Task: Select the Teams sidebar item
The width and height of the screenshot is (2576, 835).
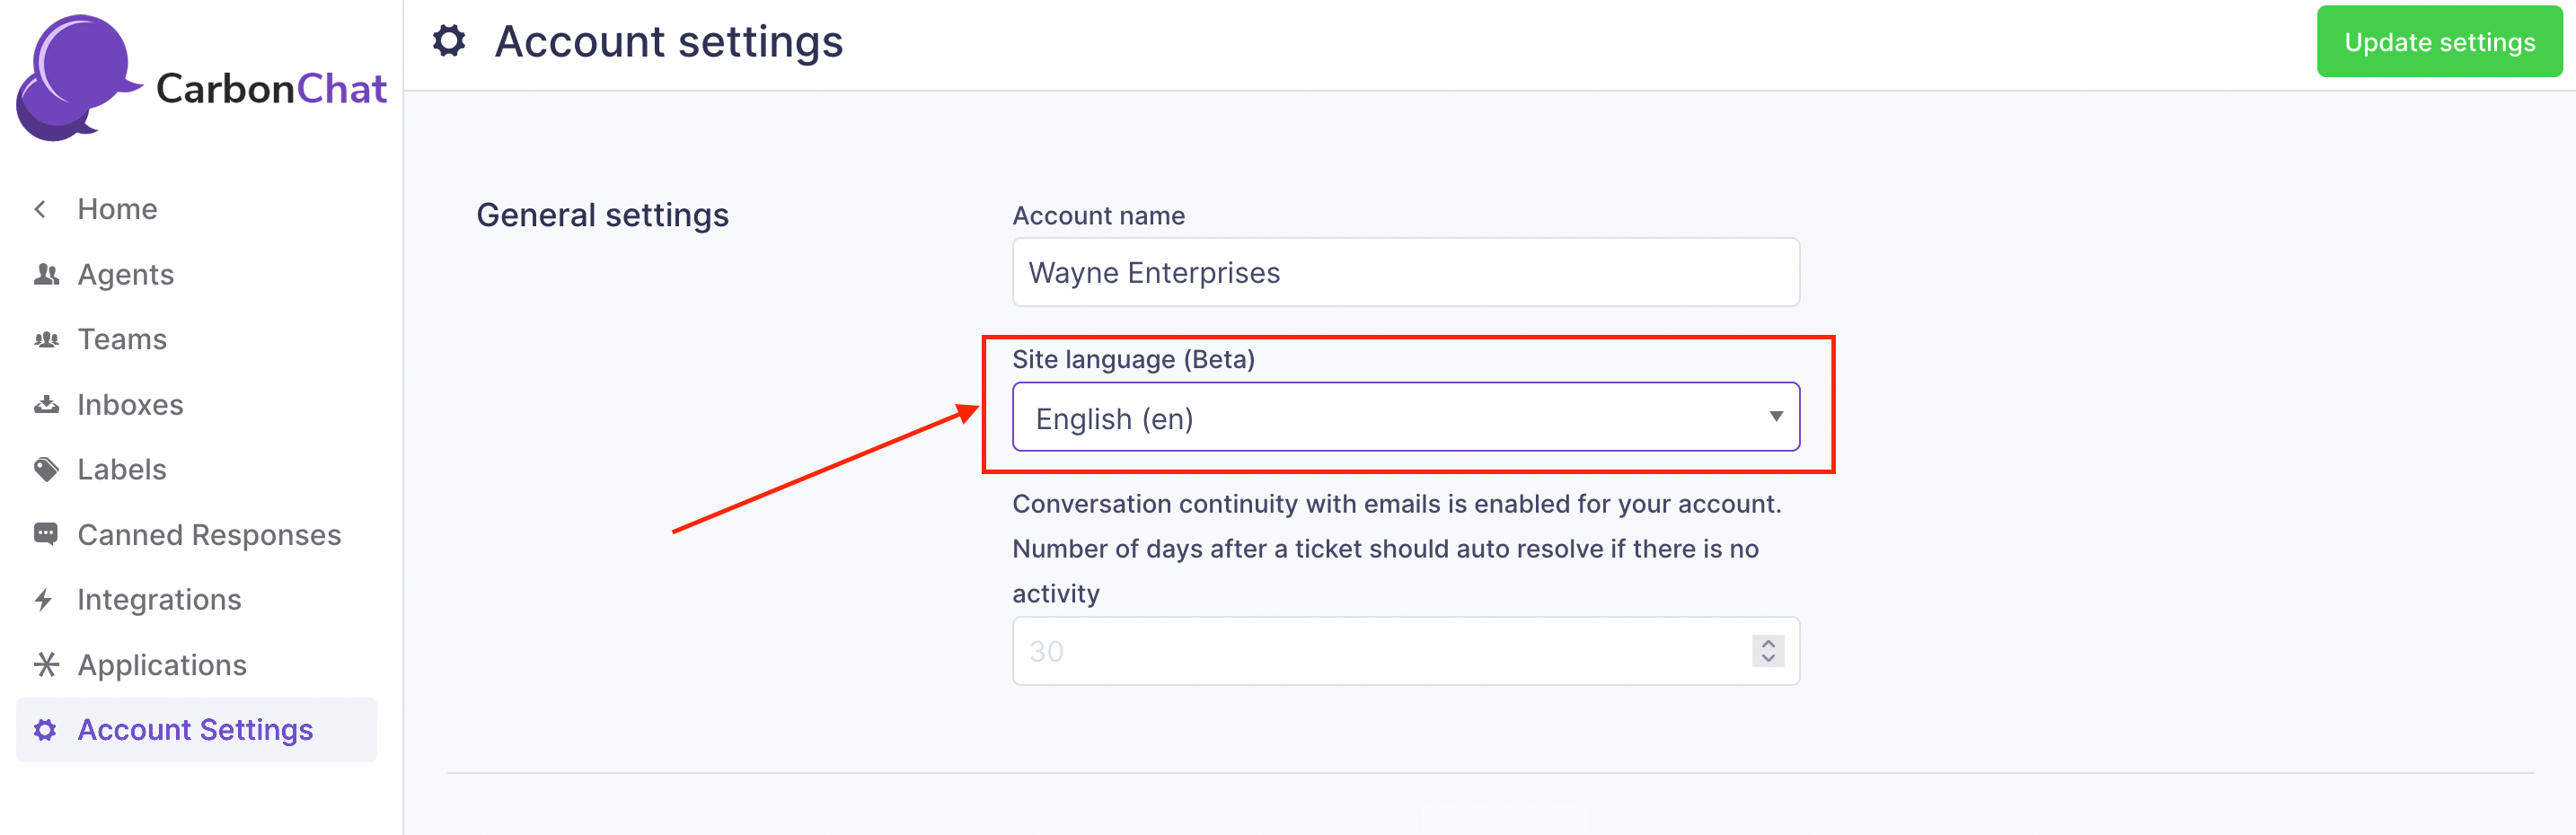Action: tap(122, 340)
